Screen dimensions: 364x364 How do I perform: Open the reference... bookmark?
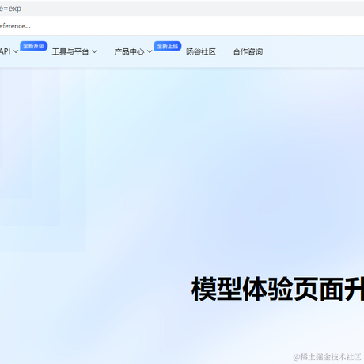point(15,26)
